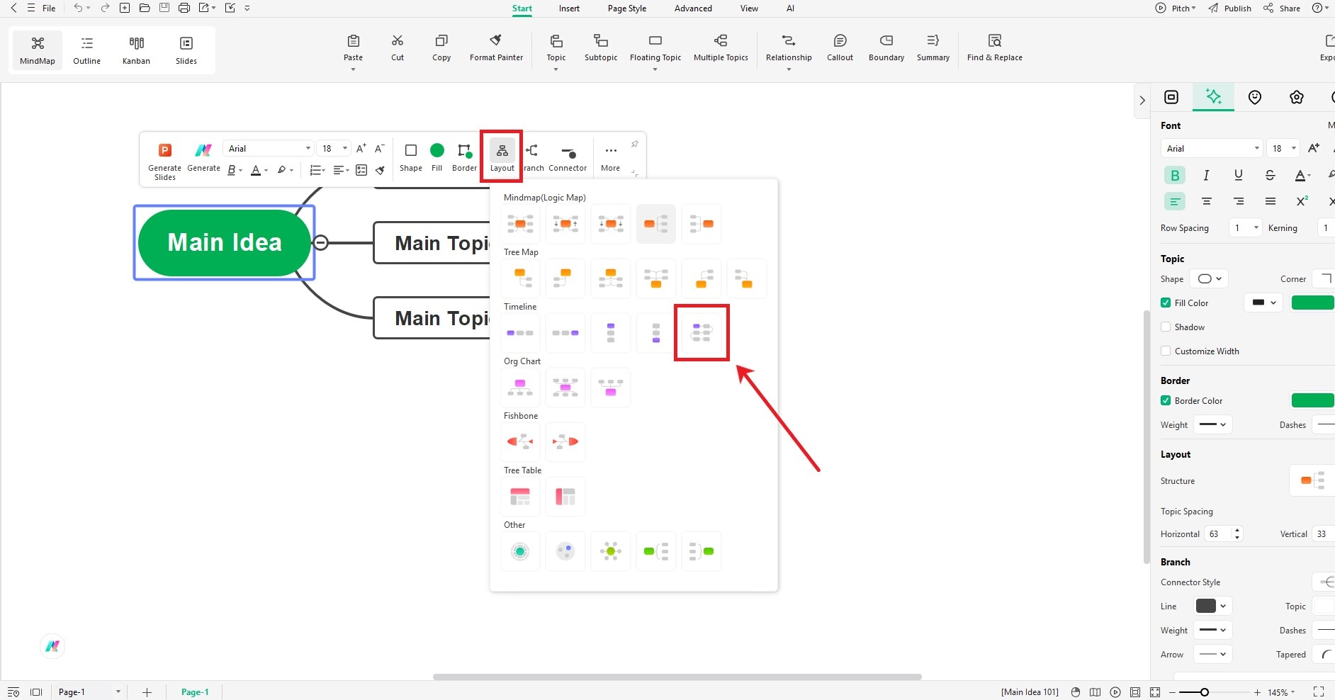Open the Advanced ribbon tab

coord(693,9)
